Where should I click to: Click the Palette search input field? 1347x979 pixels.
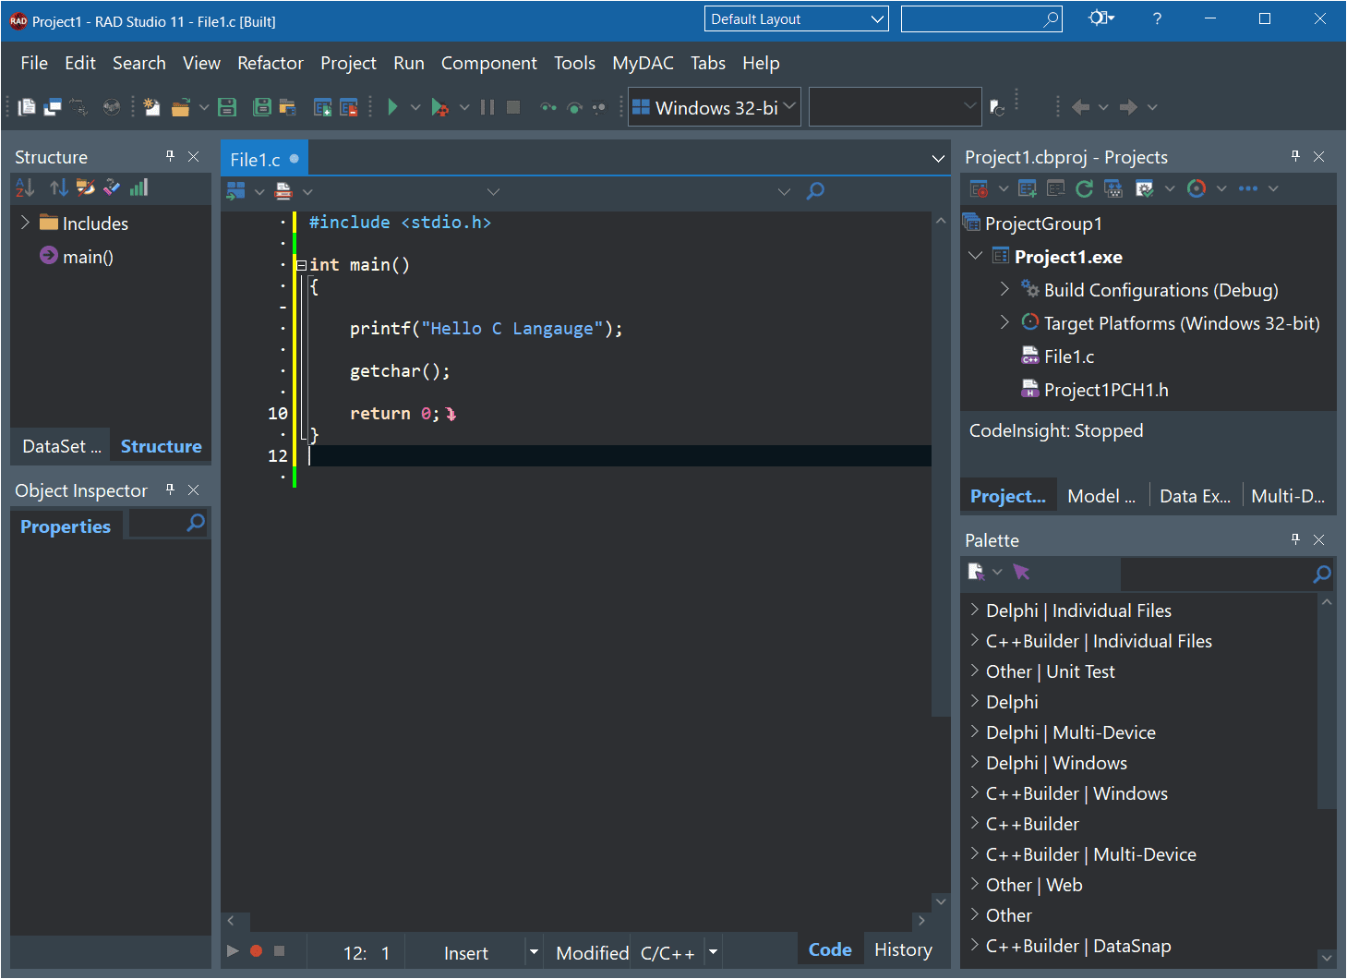1216,574
